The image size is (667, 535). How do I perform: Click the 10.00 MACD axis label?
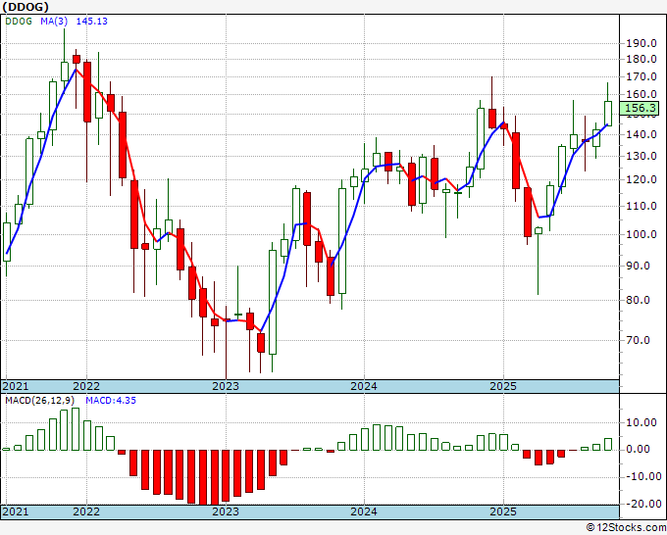[641, 423]
